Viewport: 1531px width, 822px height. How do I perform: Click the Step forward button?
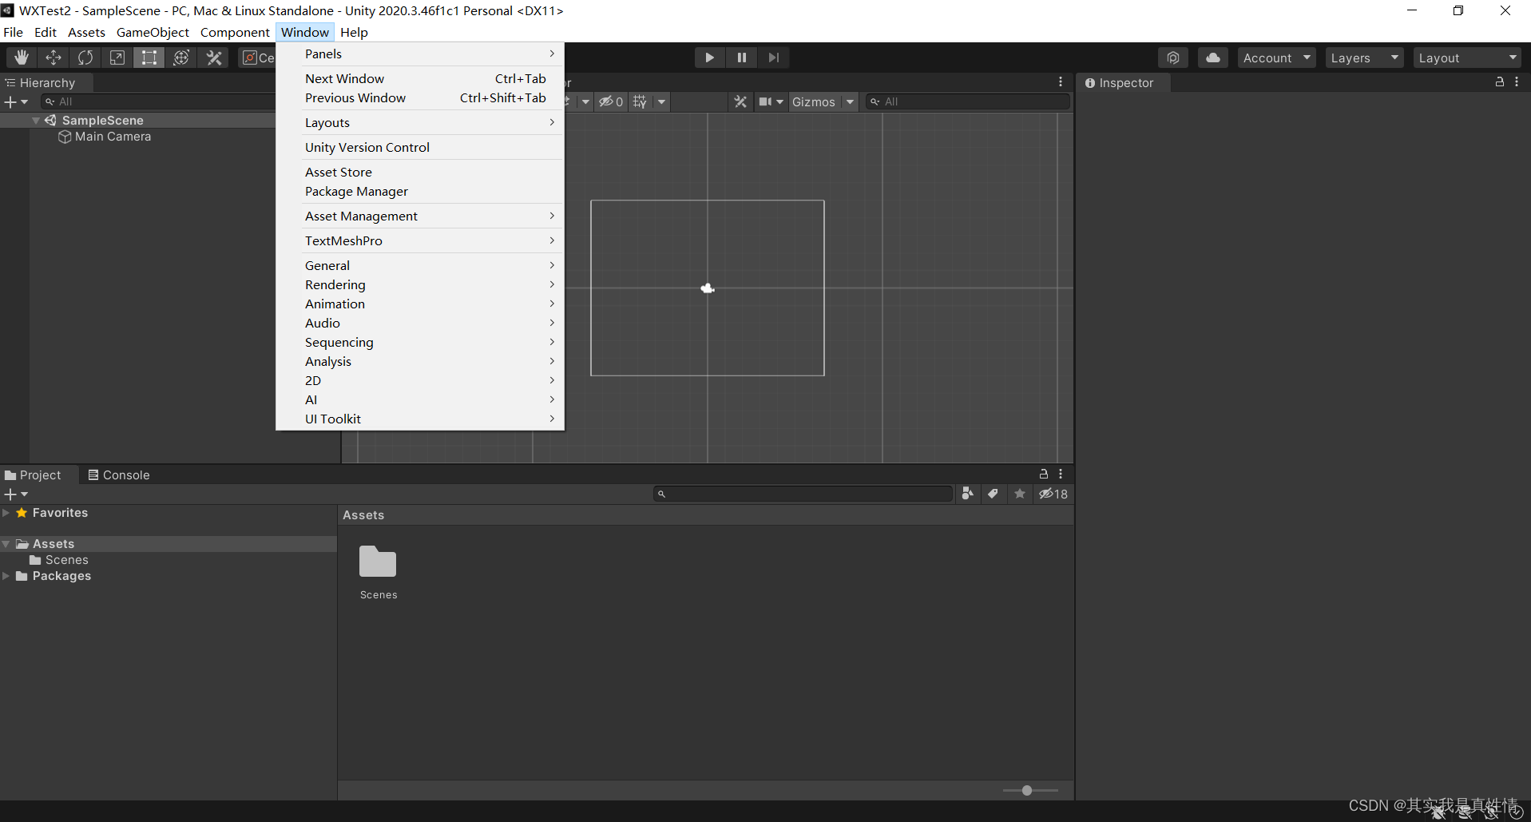774,58
